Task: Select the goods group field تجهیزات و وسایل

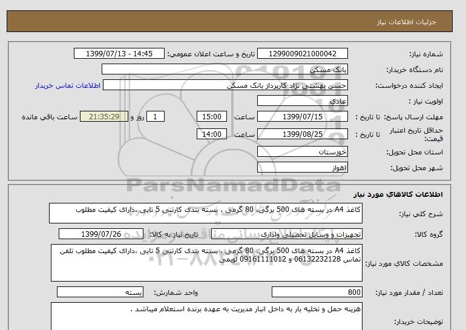Action: [310, 234]
